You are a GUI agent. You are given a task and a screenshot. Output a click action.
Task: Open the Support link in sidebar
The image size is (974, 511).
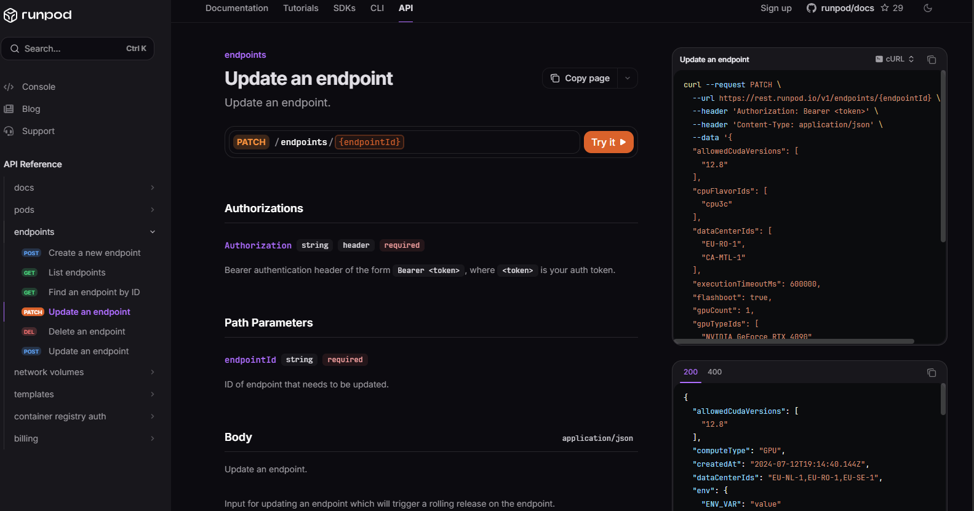point(38,131)
